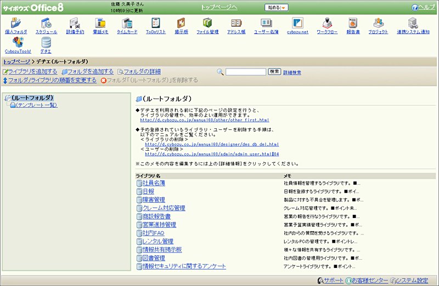Open システム設定 in the footer
439x286 pixels.
[x=412, y=281]
